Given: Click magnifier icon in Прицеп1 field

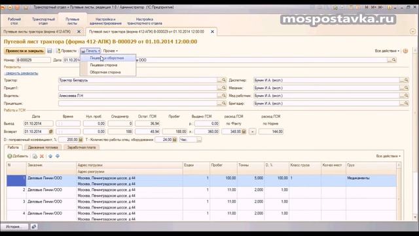Looking at the screenshot, I should click(x=224, y=88).
